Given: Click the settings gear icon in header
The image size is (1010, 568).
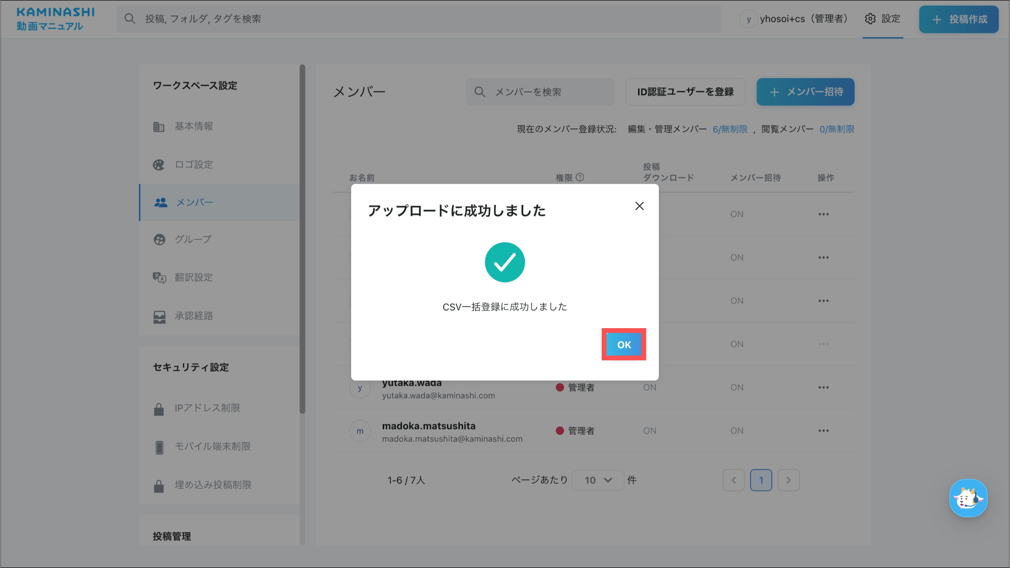Looking at the screenshot, I should click(x=870, y=19).
